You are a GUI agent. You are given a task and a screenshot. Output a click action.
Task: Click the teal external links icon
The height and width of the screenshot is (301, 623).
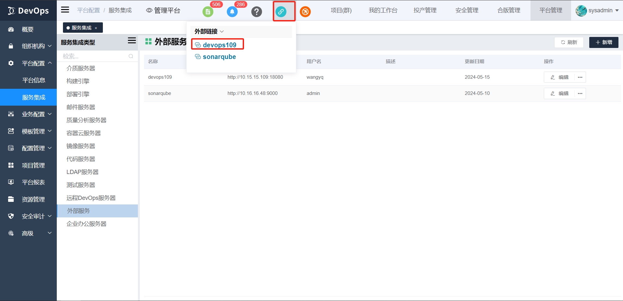pyautogui.click(x=281, y=12)
